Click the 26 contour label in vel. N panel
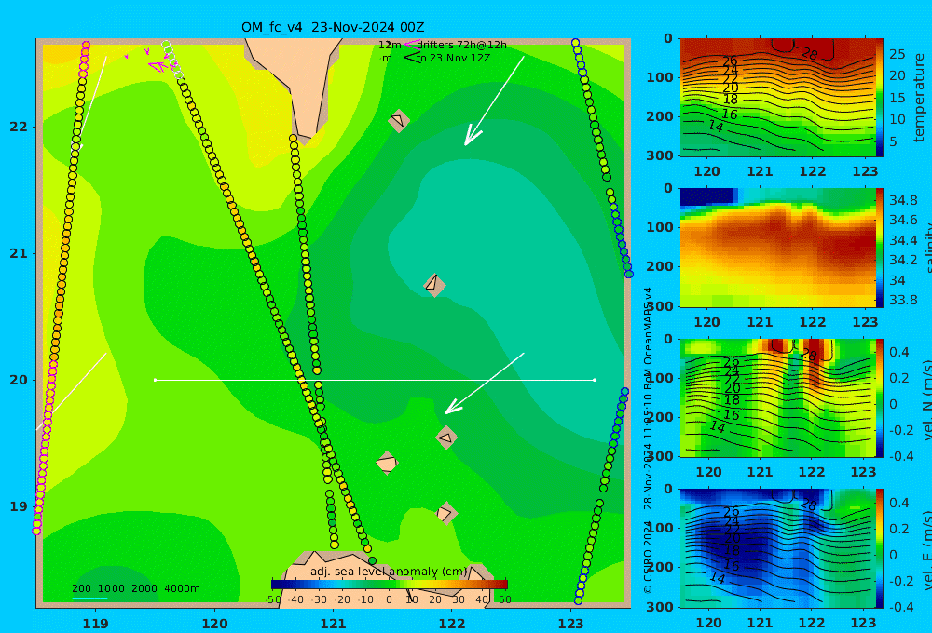Image resolution: width=932 pixels, height=633 pixels. point(731,361)
